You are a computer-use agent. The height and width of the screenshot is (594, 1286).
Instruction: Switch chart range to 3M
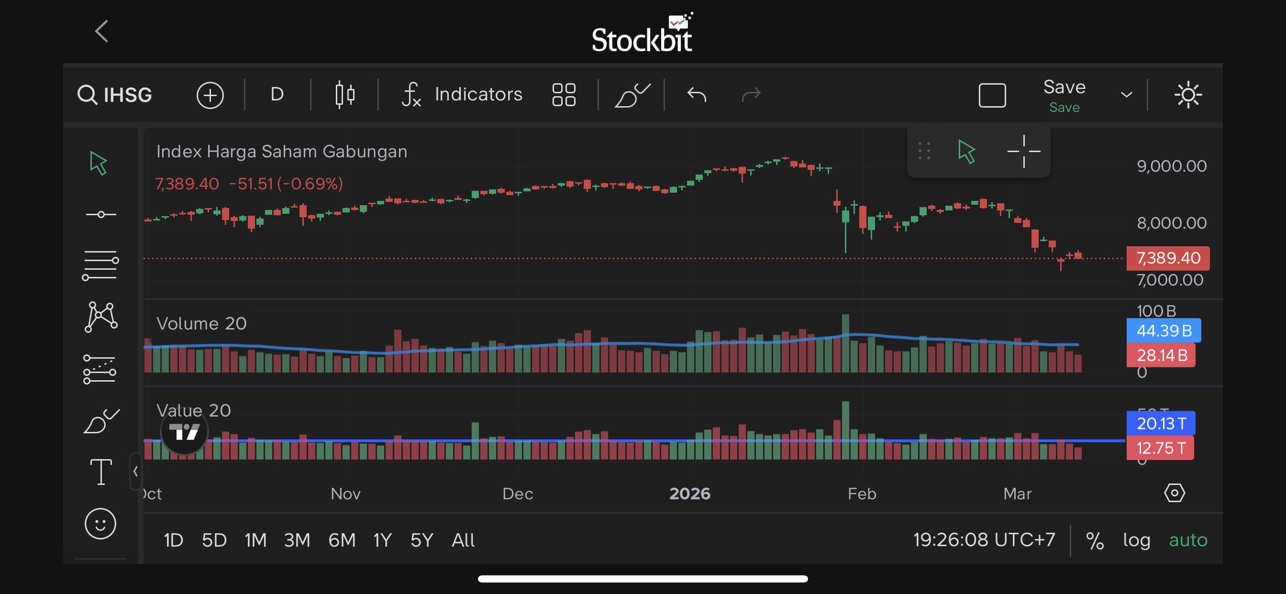pos(297,540)
